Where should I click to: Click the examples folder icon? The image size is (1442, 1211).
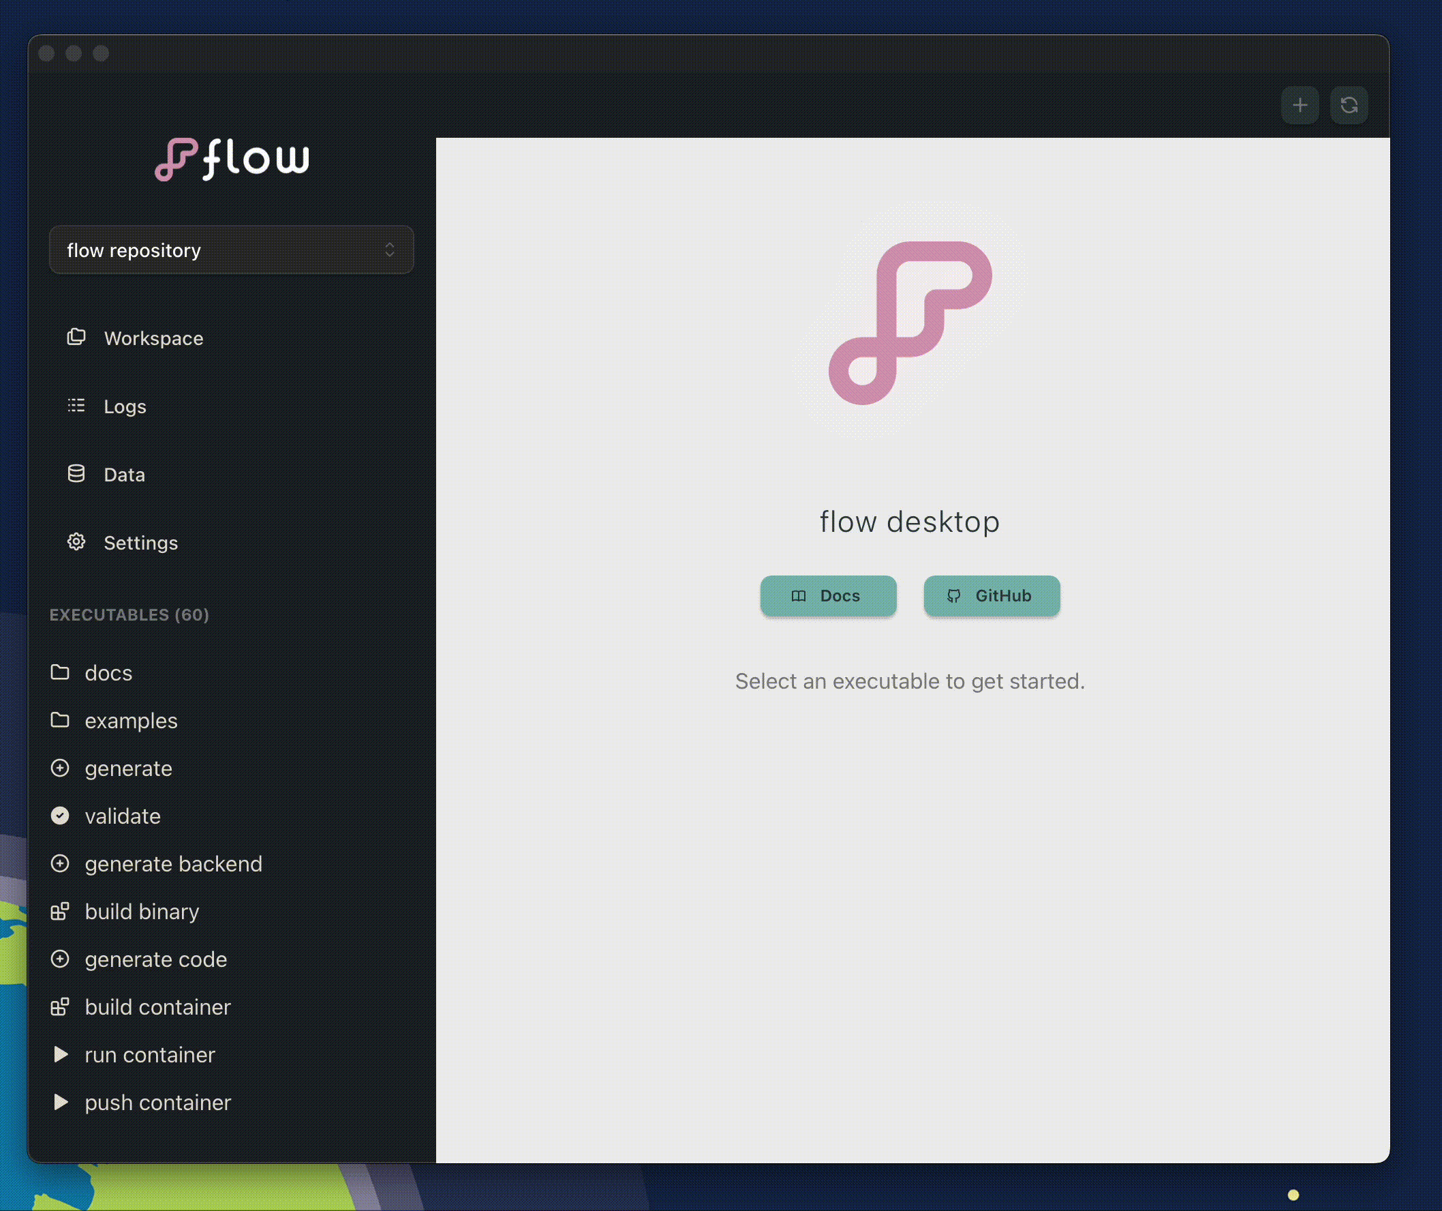click(x=61, y=720)
